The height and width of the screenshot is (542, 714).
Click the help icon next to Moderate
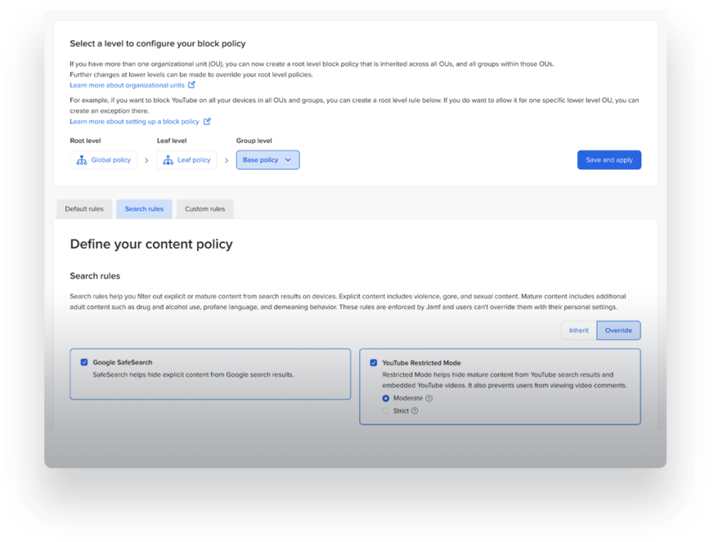(429, 398)
